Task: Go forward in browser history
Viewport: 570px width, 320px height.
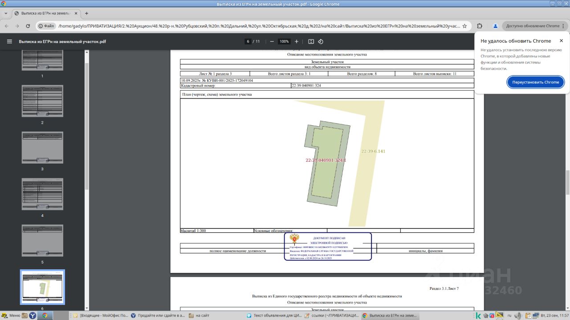Action: click(x=17, y=26)
